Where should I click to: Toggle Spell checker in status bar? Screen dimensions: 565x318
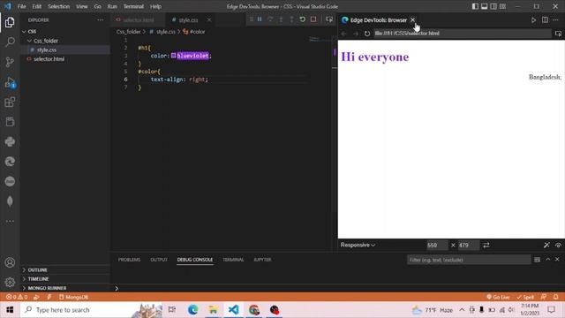click(x=525, y=297)
